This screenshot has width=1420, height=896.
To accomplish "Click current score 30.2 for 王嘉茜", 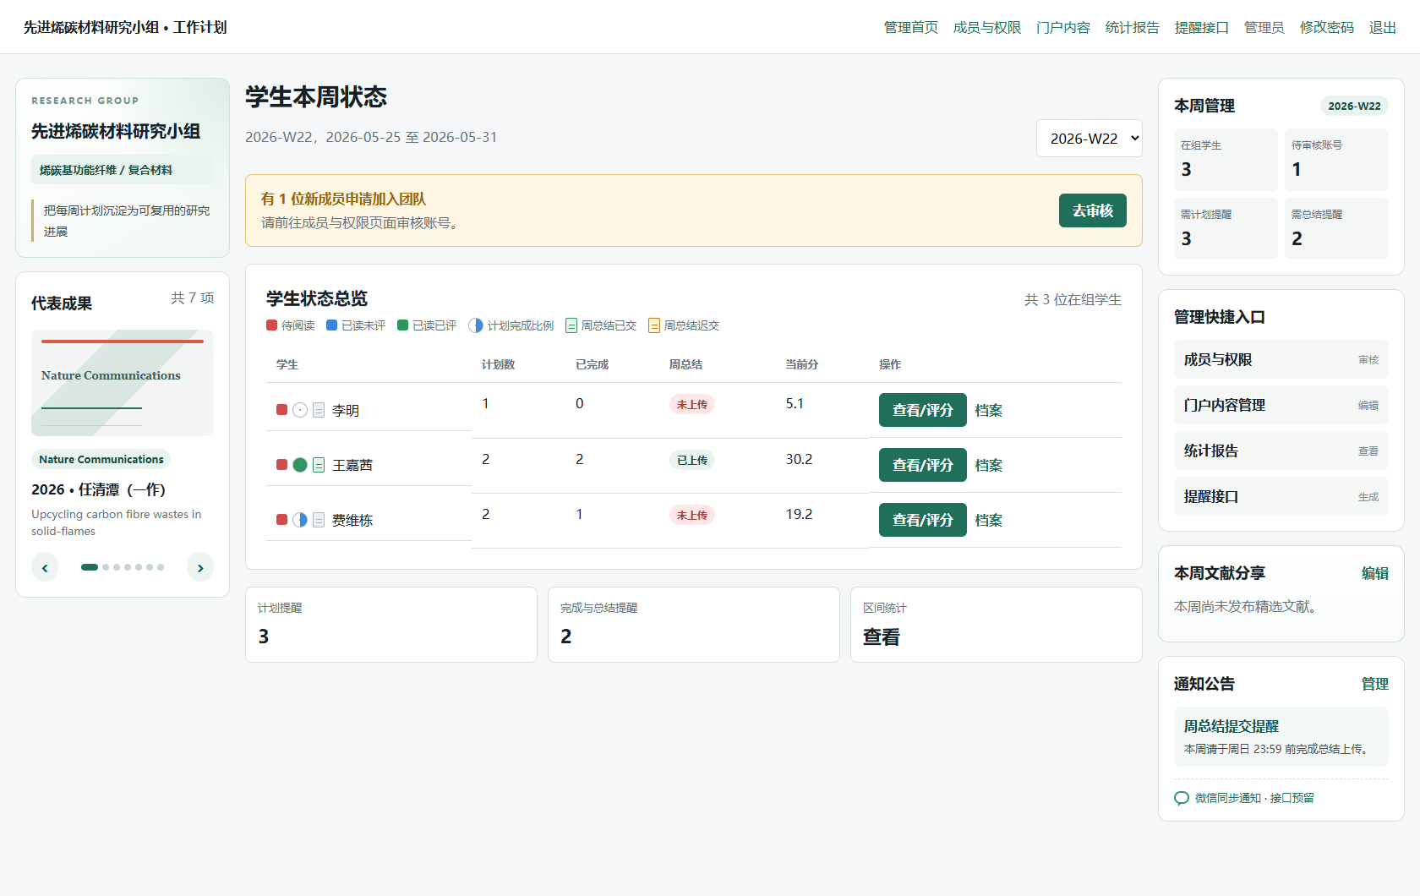I will tap(799, 459).
